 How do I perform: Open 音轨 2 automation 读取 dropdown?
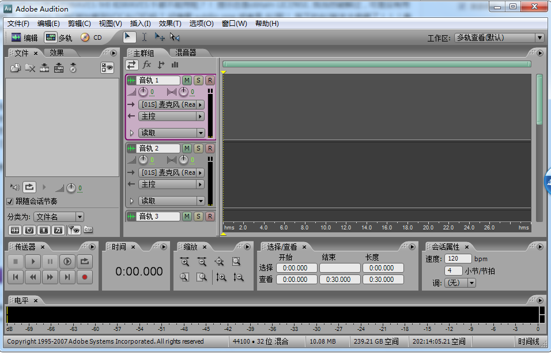click(172, 201)
